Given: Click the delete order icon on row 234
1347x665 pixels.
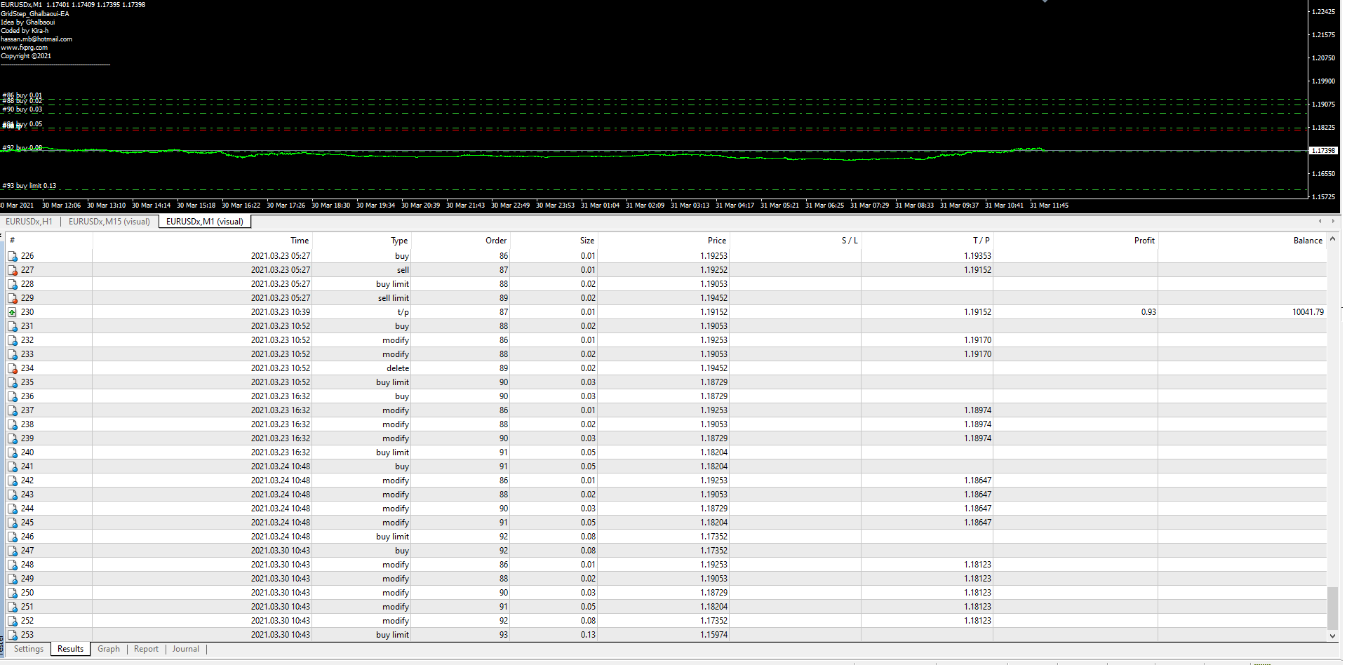Looking at the screenshot, I should click(x=12, y=368).
